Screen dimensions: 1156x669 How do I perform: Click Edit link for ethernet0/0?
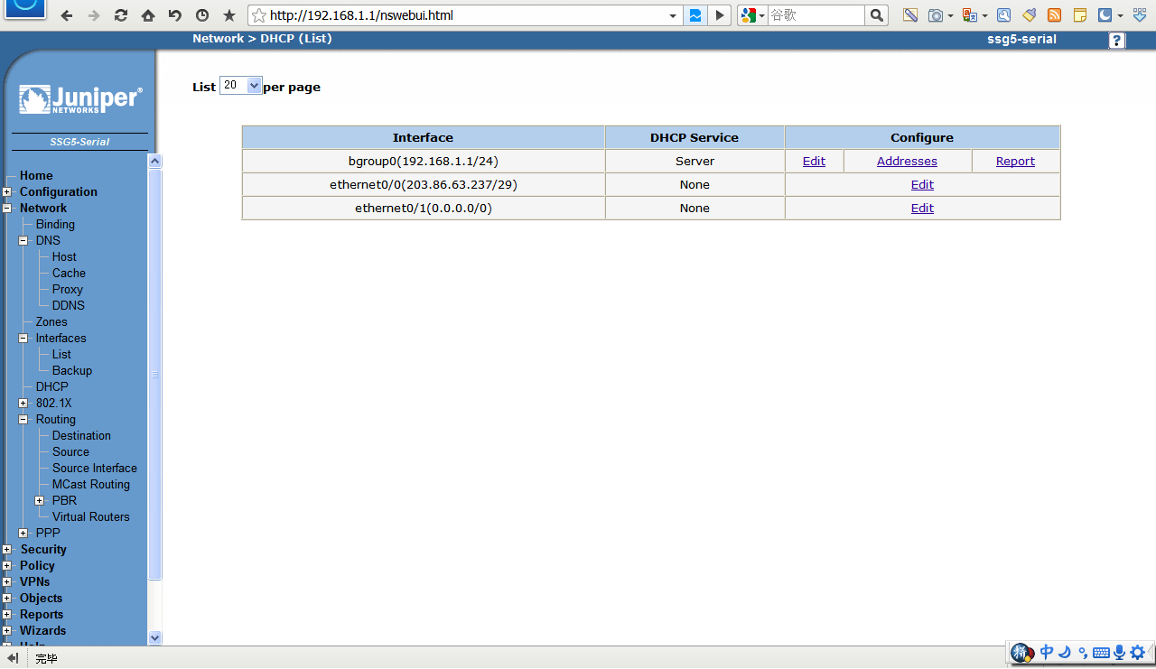click(922, 184)
